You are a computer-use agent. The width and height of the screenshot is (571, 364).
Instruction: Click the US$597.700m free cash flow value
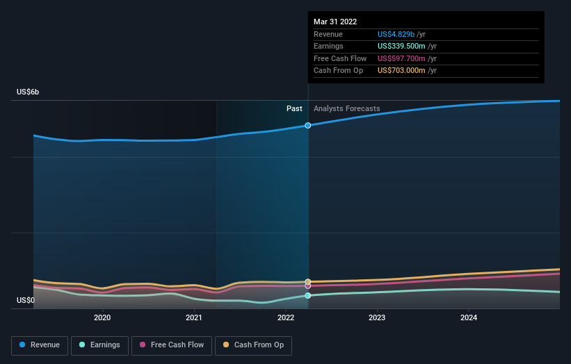tap(401, 58)
